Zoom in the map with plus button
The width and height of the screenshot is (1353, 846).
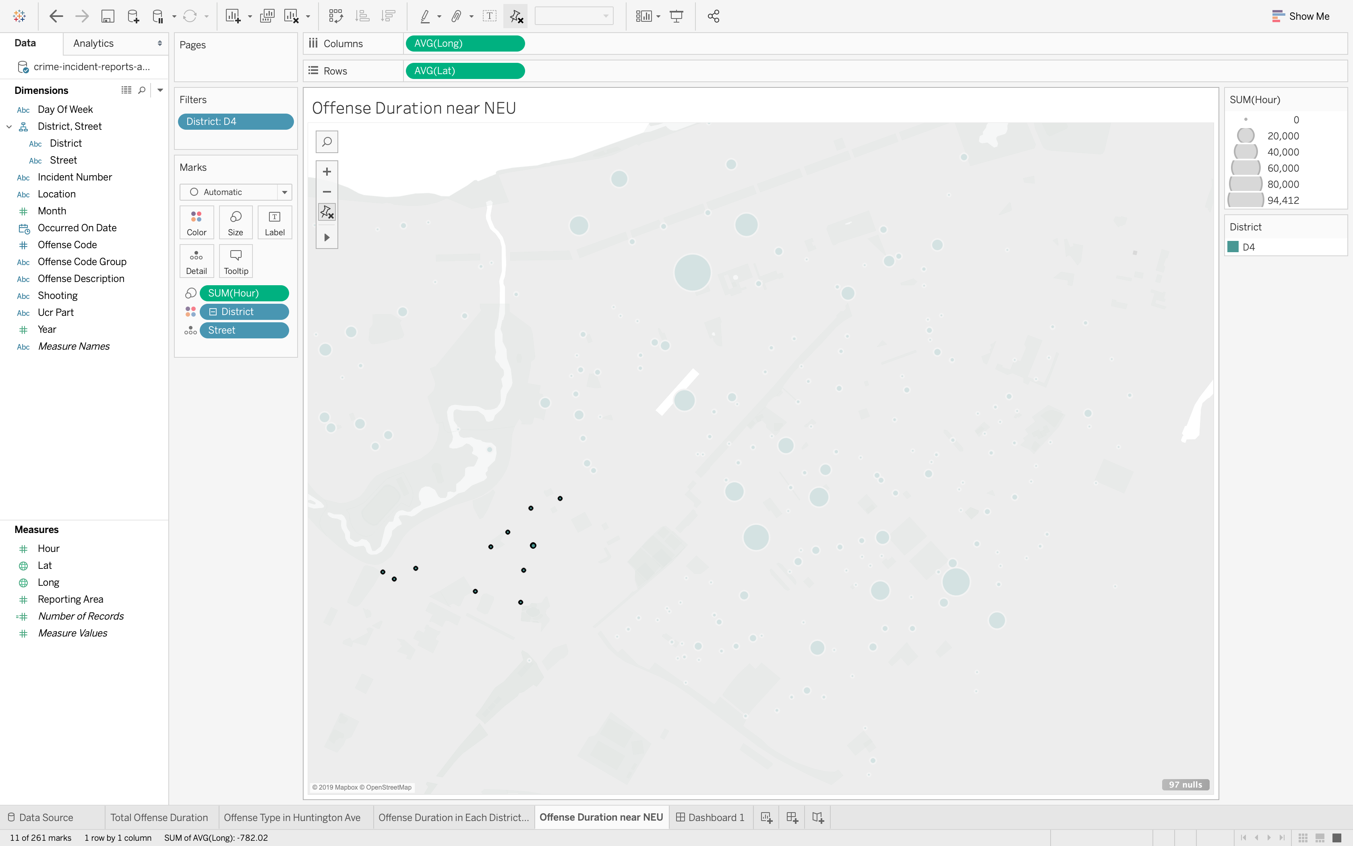point(327,172)
